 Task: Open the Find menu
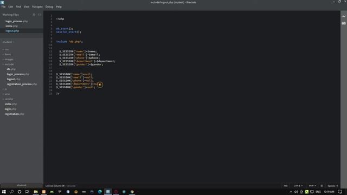pyautogui.click(x=18, y=6)
